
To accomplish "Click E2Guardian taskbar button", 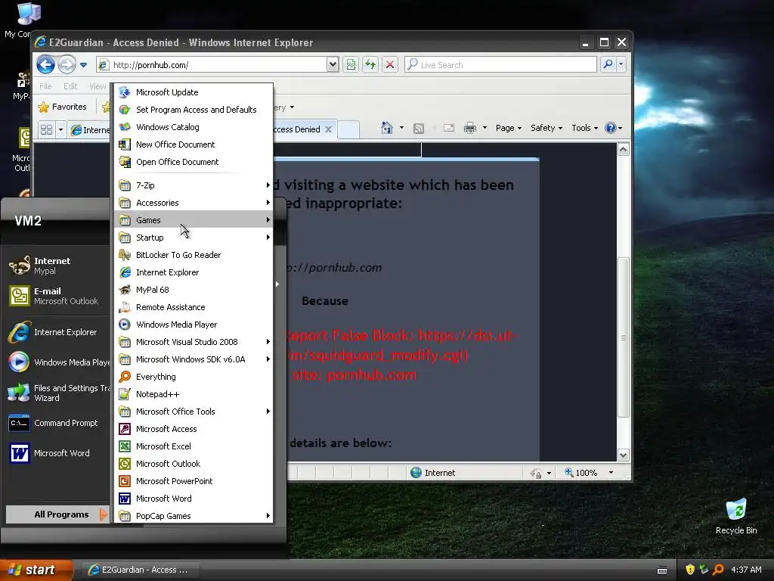I will click(x=140, y=570).
